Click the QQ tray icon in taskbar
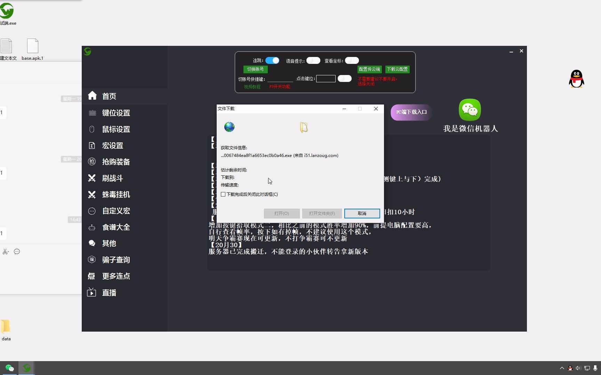 (570, 368)
